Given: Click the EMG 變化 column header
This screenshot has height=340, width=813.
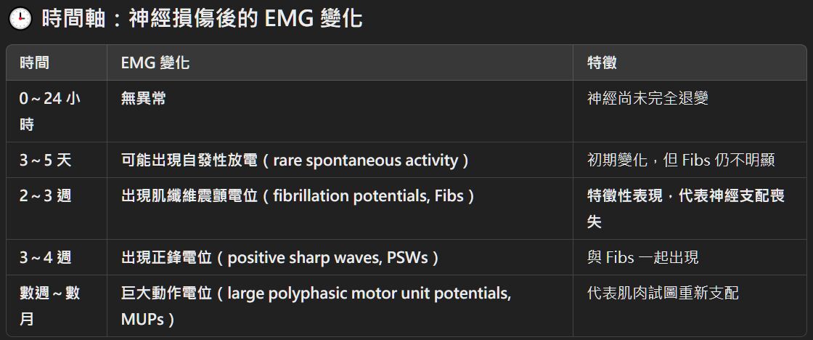Looking at the screenshot, I should [155, 63].
